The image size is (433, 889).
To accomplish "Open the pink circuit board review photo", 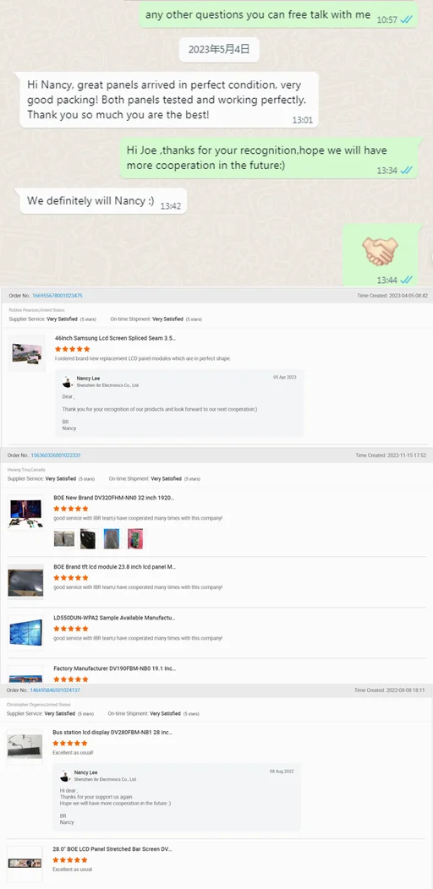I will tap(135, 538).
